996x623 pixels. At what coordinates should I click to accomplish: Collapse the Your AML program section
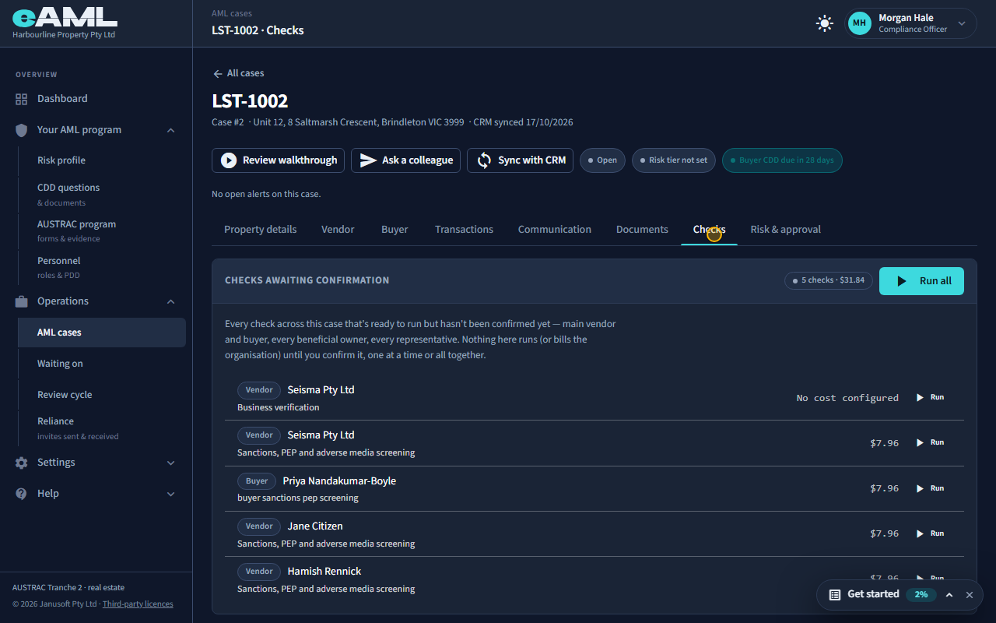tap(171, 130)
